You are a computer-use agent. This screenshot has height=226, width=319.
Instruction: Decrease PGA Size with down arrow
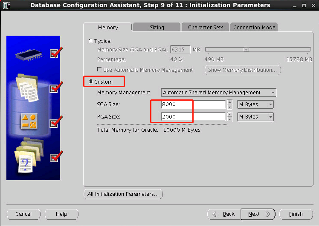230,119
